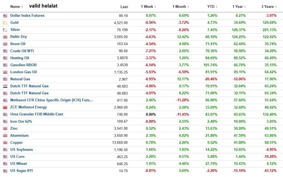Sort by 1 Week column arrows
Screen dimensions: 283x177
click(x=155, y=7)
